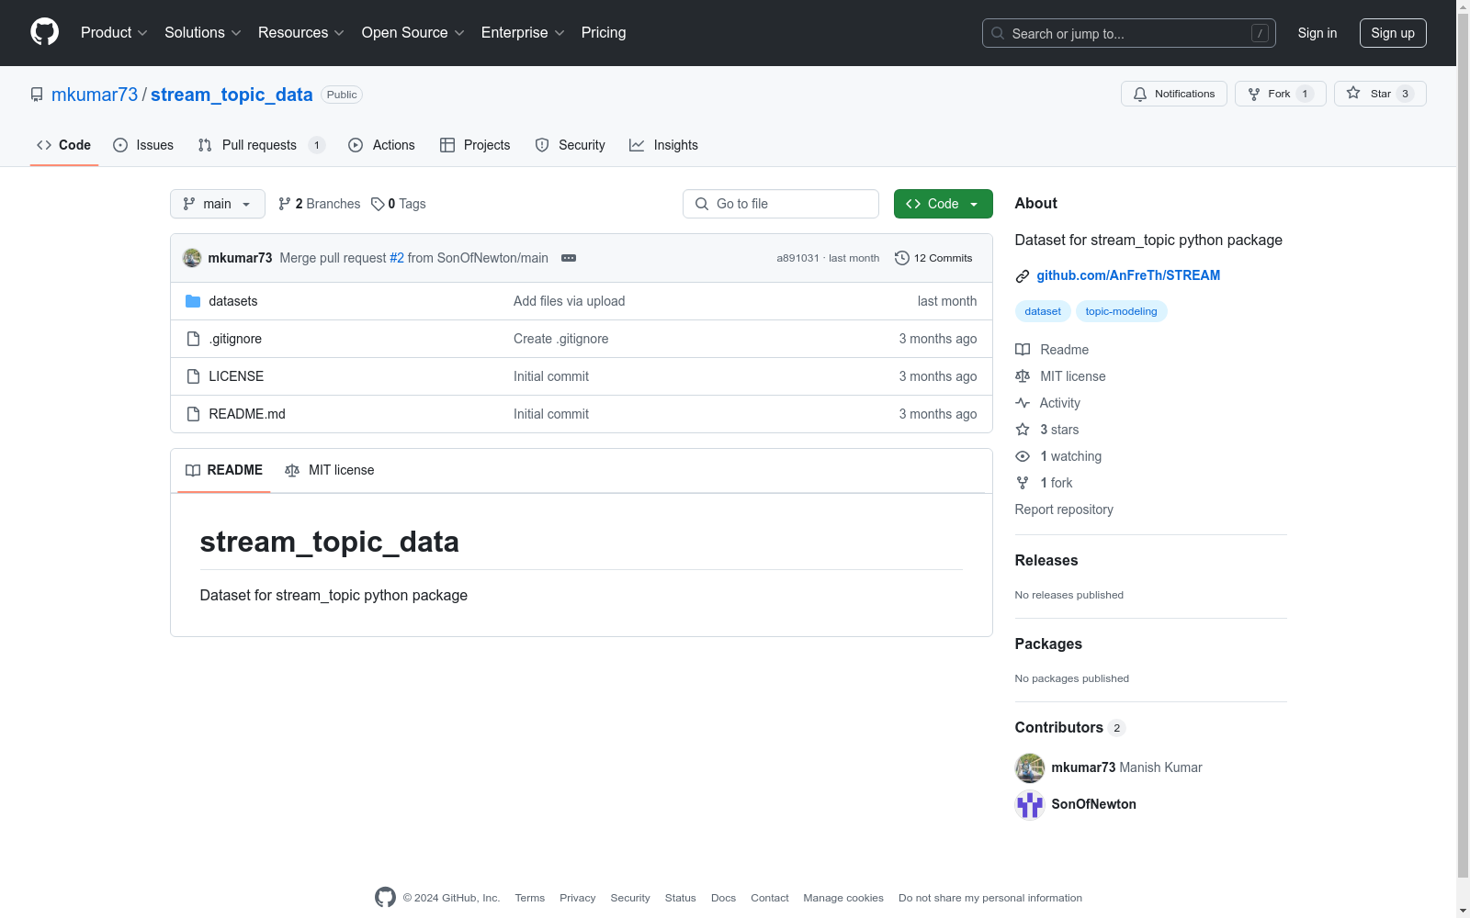Expand the Resources menu

301,33
